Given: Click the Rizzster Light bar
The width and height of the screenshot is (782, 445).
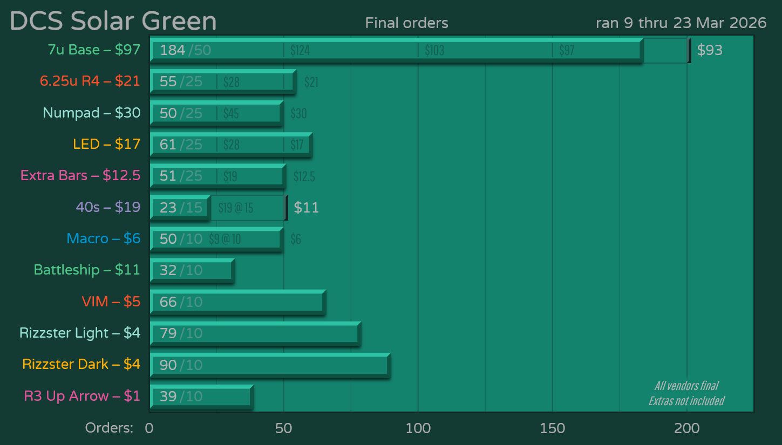Looking at the screenshot, I should 254,333.
